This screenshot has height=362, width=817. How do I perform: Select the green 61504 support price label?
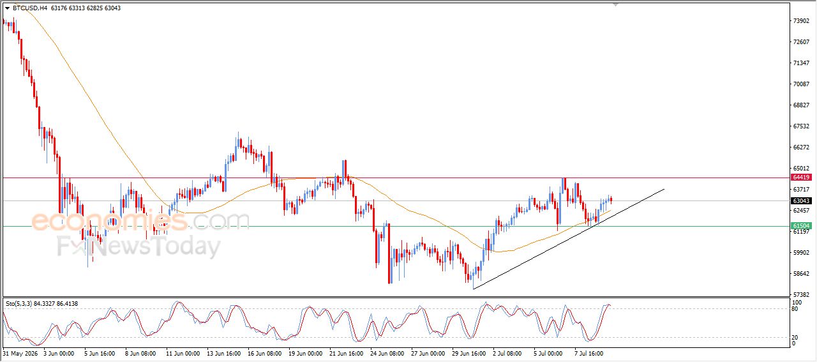click(801, 226)
